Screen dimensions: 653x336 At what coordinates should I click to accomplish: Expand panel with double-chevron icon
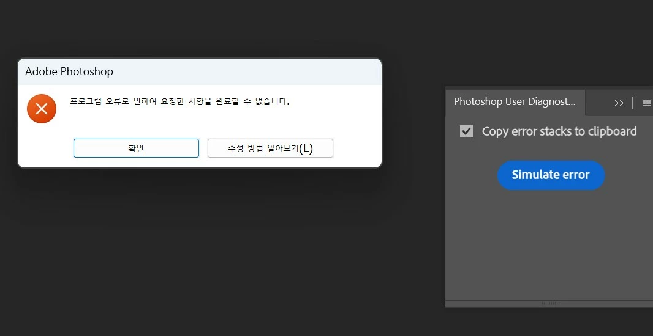[619, 103]
